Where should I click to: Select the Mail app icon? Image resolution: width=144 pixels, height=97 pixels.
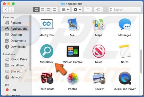point(73,25)
